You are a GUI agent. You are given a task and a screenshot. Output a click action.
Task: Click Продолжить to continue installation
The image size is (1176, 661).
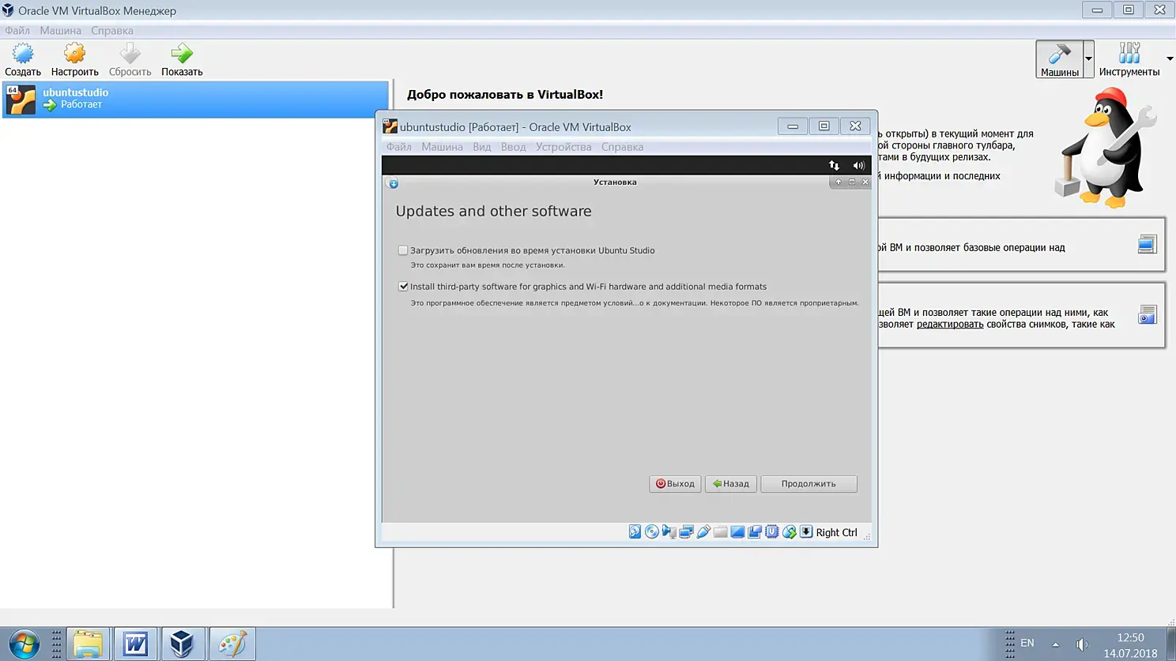click(808, 484)
